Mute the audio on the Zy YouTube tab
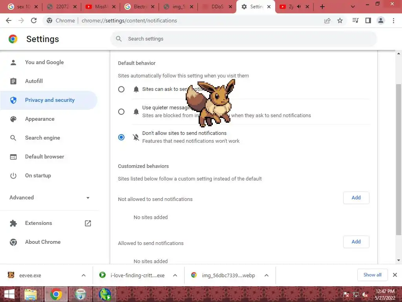This screenshot has width=402, height=302. 299,7
